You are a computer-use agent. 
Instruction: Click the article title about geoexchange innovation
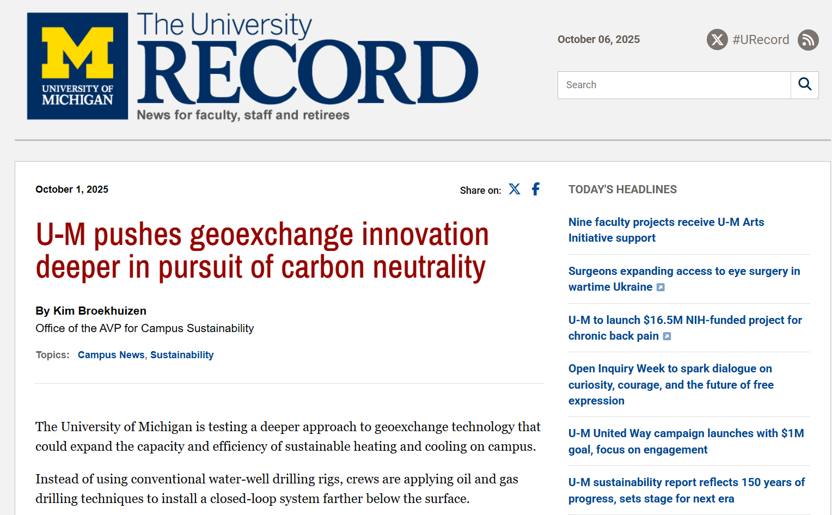coord(262,250)
